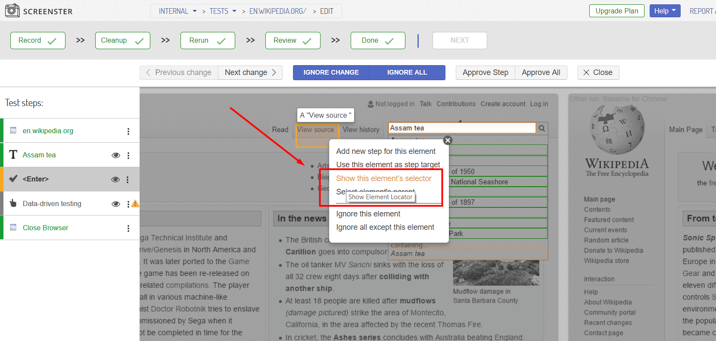Click browser icon of Close Browser step

[x=13, y=227]
